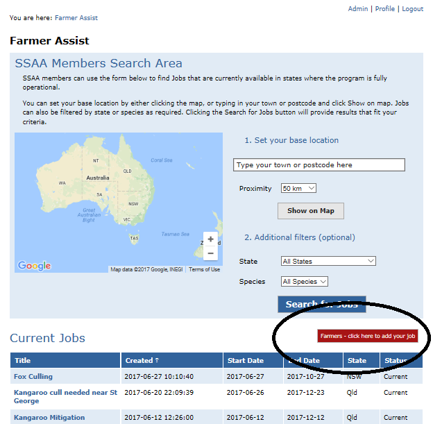Focus the town or postcode input field
Viewport: 433px width, 424px height.
(319, 165)
